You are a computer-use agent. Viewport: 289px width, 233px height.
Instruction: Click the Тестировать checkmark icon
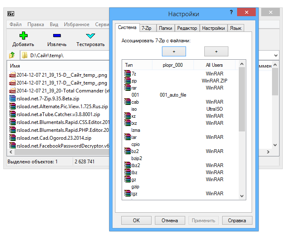pyautogui.click(x=91, y=36)
